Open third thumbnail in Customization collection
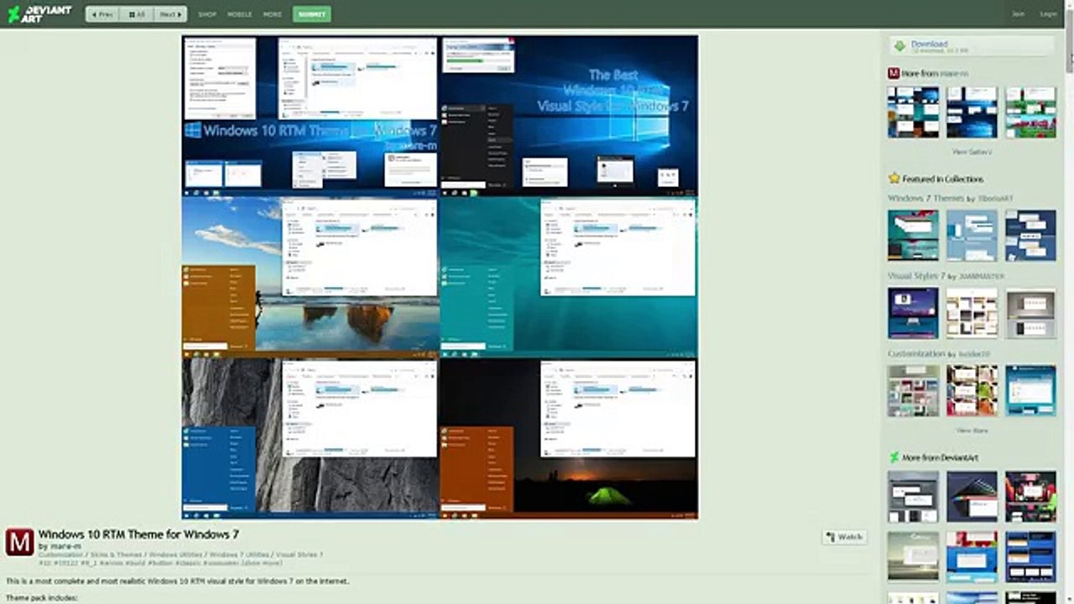Viewport: 1074px width, 604px height. point(1030,390)
